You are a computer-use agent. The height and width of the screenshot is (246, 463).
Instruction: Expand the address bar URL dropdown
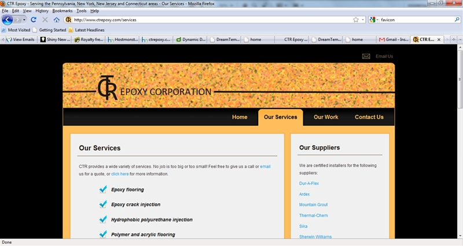coord(363,20)
